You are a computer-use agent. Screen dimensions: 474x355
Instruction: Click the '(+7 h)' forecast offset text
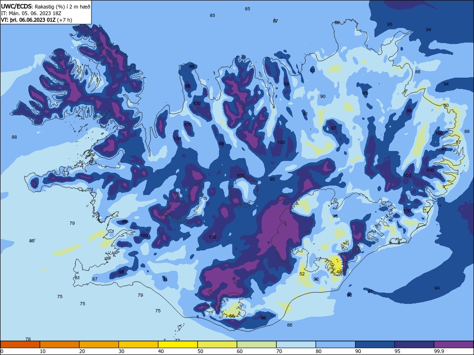[64, 20]
